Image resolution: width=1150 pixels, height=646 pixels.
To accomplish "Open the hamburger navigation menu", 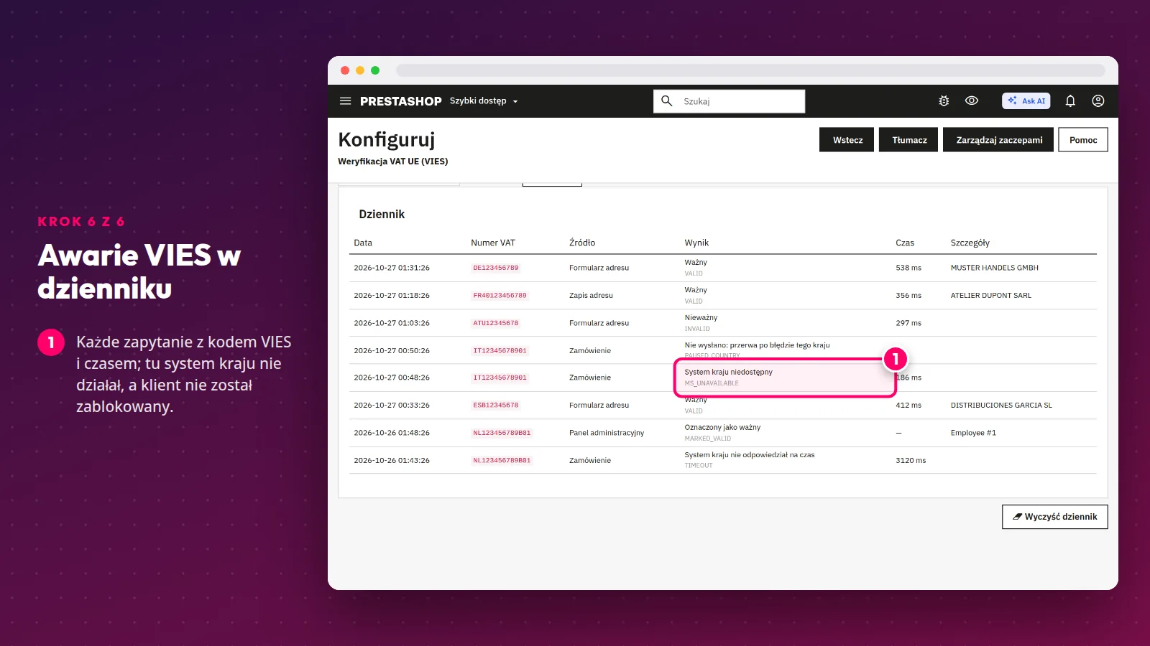I will coord(345,101).
